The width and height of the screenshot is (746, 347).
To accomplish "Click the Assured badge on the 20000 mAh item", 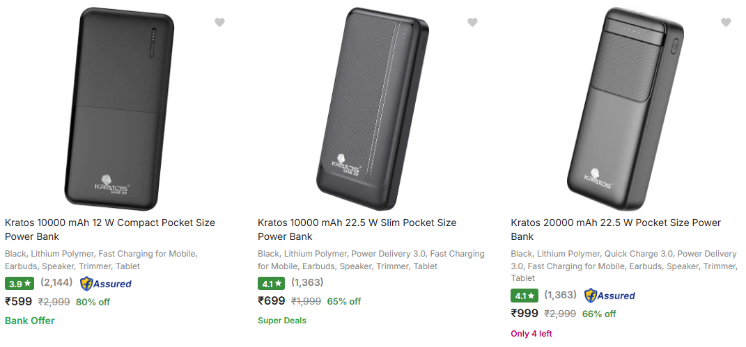I will tap(609, 296).
